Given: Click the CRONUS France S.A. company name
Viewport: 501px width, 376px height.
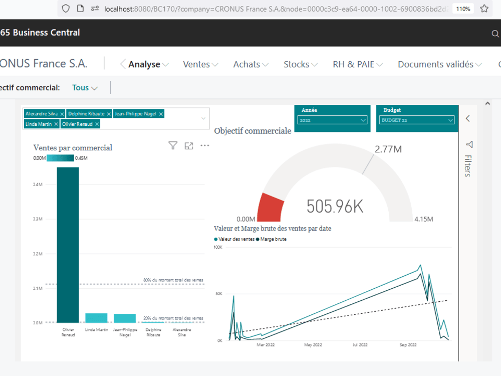Looking at the screenshot, I should click(x=44, y=64).
